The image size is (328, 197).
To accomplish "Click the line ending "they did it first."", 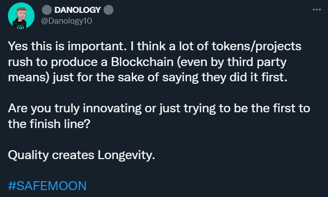I will coord(147,77).
